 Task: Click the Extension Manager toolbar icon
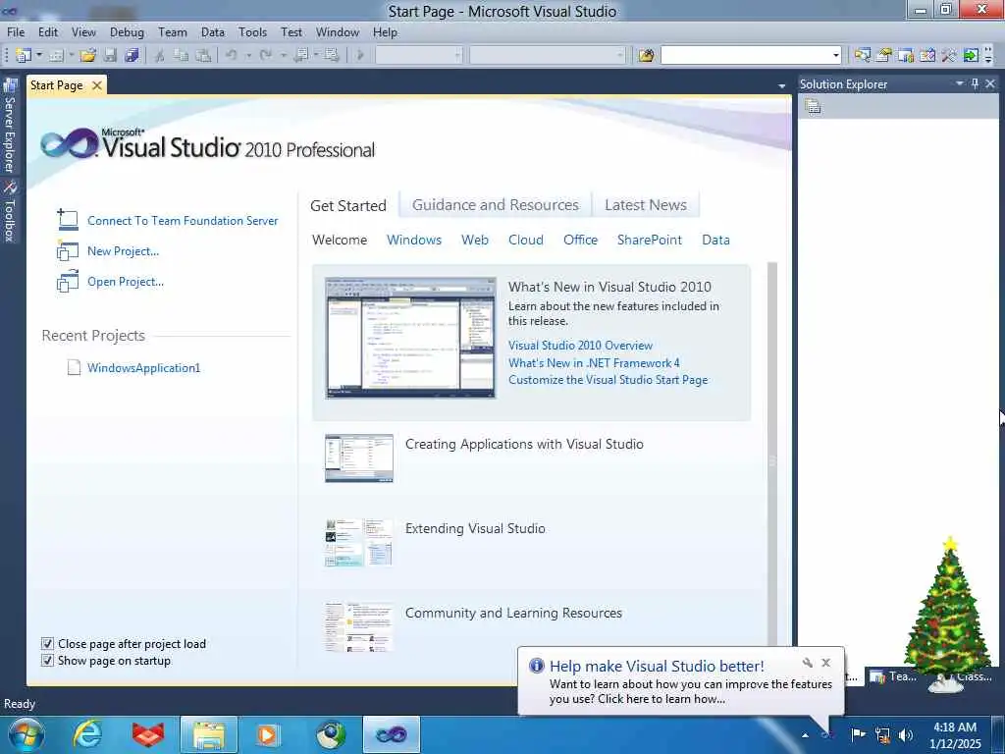[x=927, y=56]
